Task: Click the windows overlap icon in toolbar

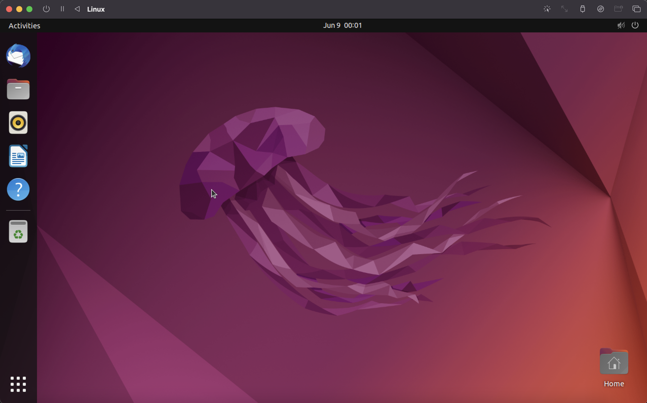Action: pos(636,9)
